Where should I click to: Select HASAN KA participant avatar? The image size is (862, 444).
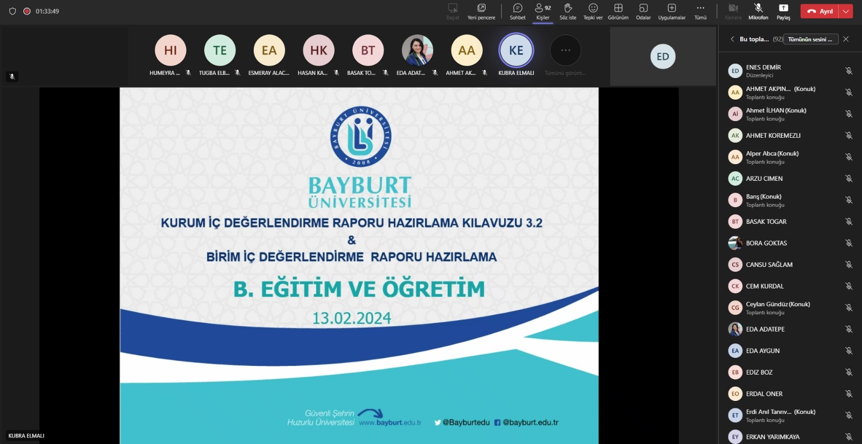pyautogui.click(x=318, y=51)
